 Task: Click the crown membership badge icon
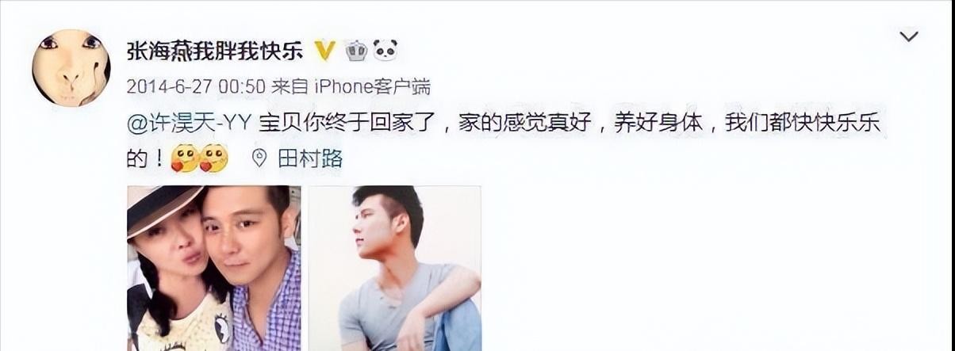[355, 51]
